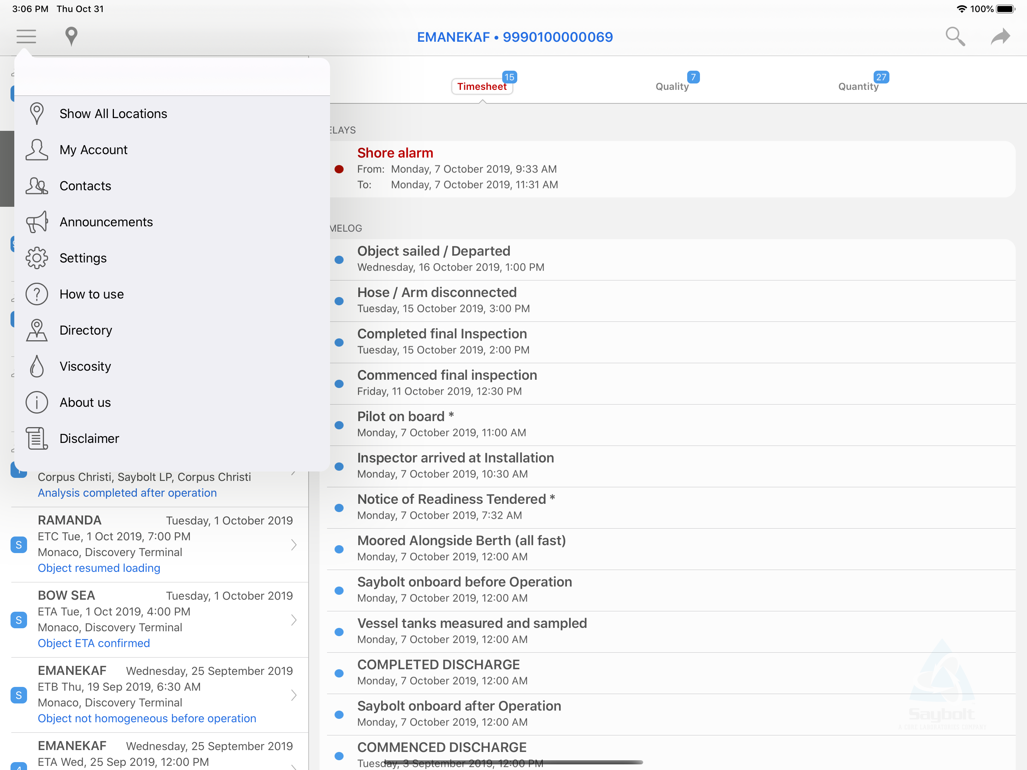Tap Object ETA confirmed link
The width and height of the screenshot is (1027, 770).
94,643
